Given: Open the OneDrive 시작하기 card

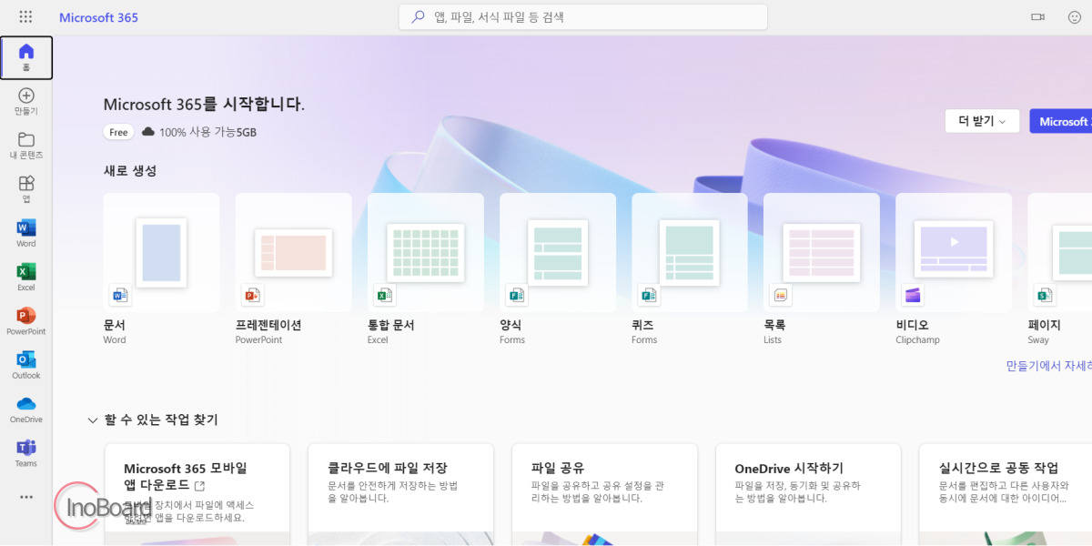Looking at the screenshot, I should click(x=809, y=494).
